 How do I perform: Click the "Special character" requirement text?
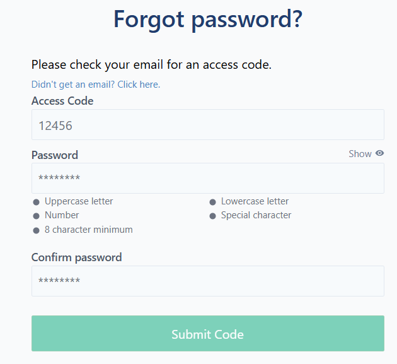pos(256,215)
